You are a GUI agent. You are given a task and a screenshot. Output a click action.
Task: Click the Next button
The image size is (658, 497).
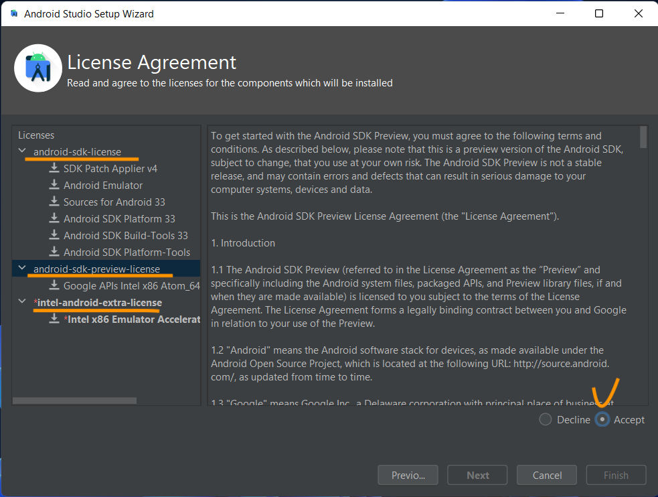pos(477,475)
